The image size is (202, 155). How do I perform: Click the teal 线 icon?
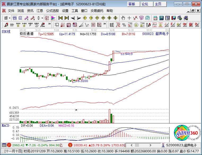[x=147, y=18]
